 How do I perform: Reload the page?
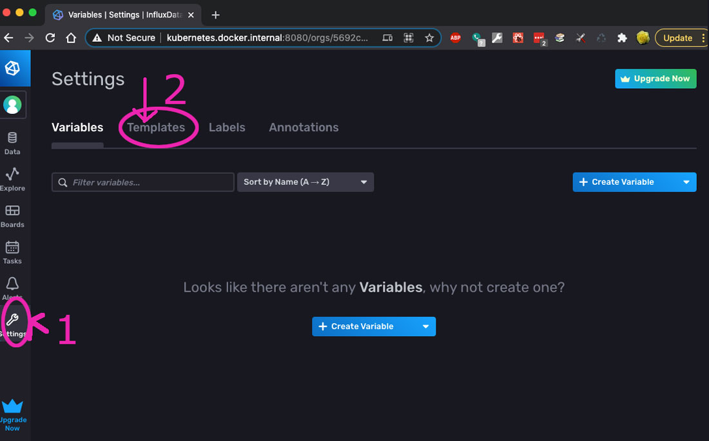point(50,38)
